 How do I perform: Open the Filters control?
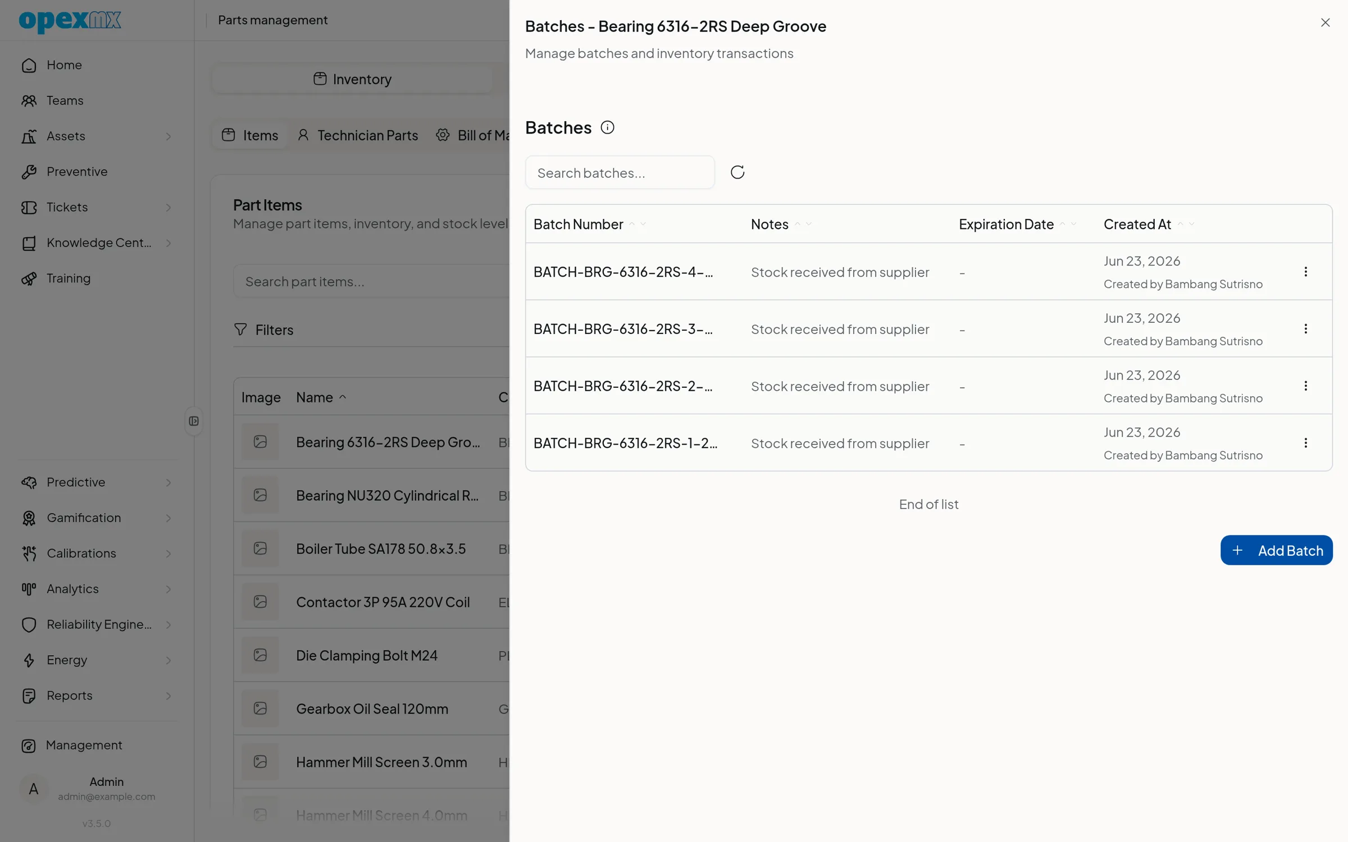(x=263, y=330)
